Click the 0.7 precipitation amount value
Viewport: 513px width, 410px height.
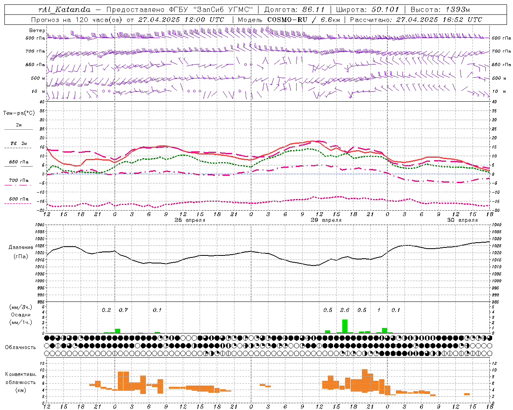point(123,310)
